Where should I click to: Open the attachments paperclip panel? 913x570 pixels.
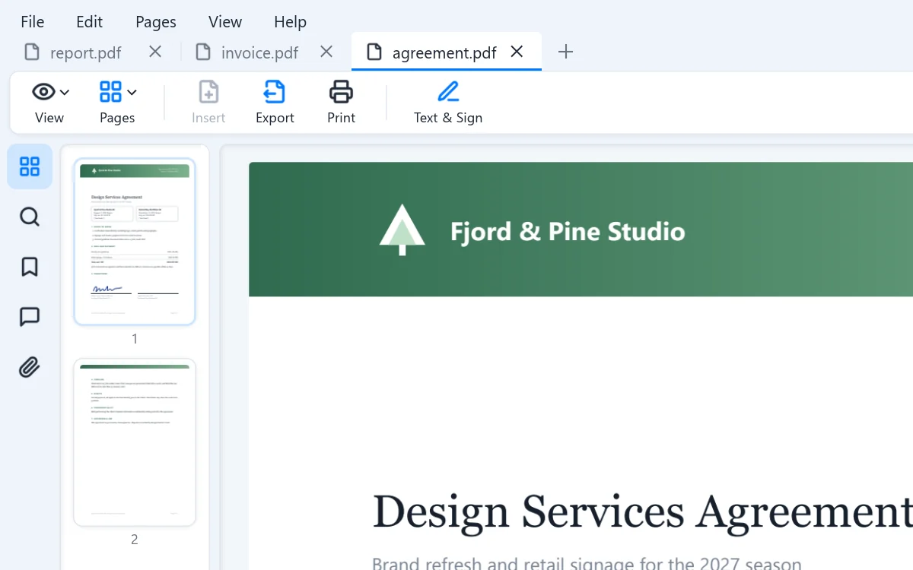click(x=30, y=368)
